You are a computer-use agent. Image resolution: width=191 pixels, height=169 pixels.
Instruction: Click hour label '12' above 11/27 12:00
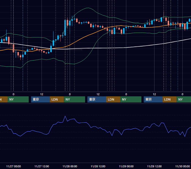point(42,94)
